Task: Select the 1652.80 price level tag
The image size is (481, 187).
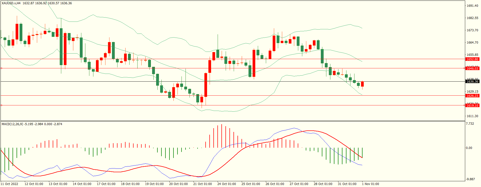Action: tap(472, 59)
